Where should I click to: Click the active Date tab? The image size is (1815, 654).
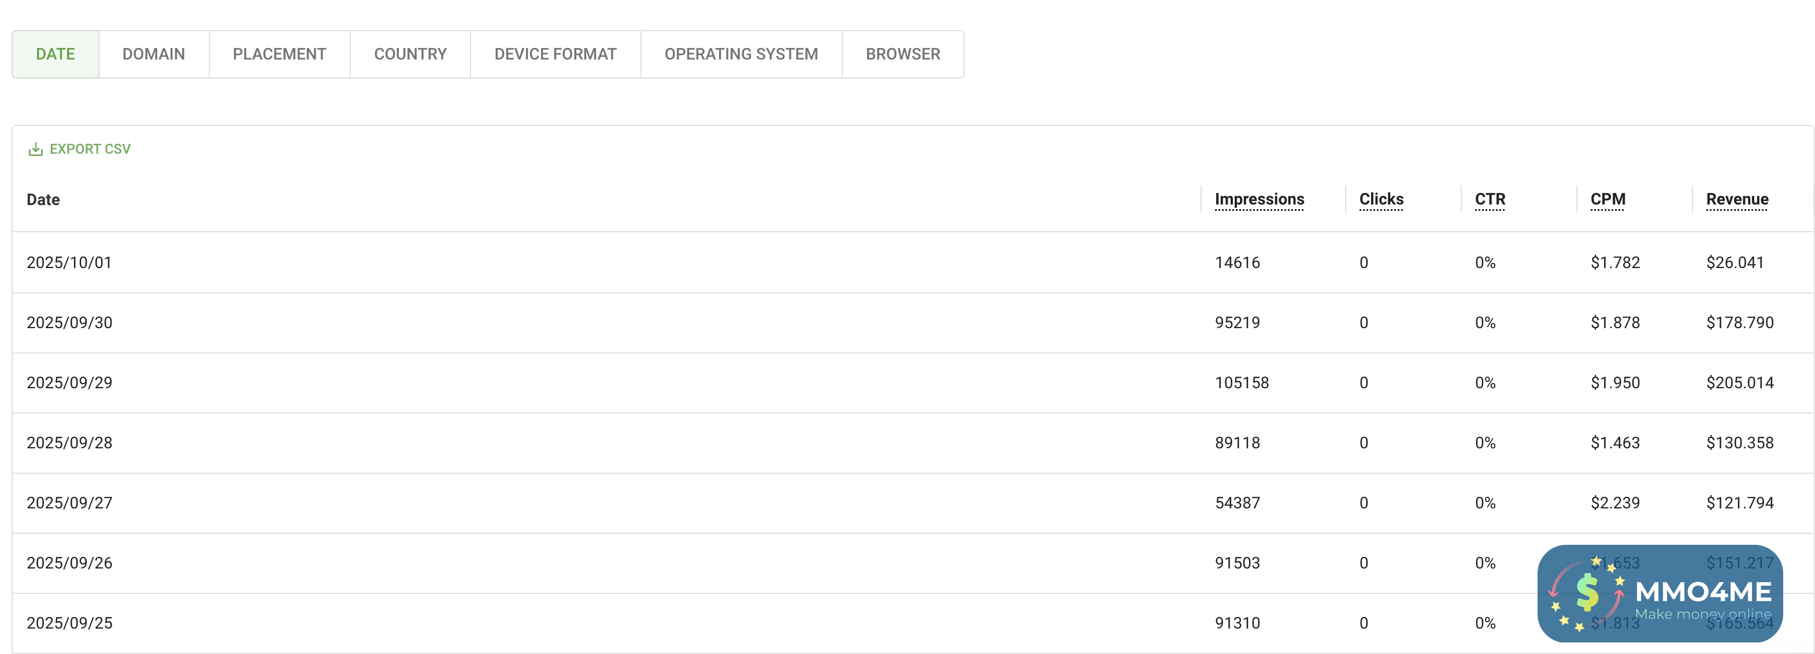pos(55,54)
